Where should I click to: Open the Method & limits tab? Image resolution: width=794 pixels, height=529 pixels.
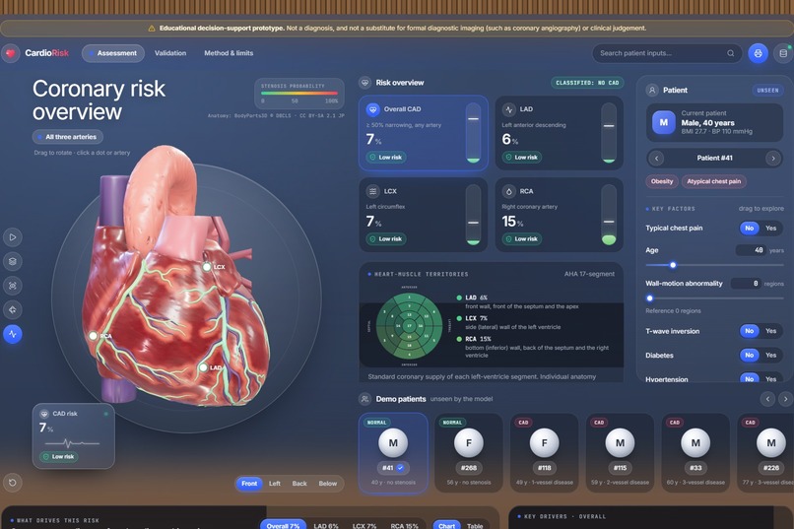pos(229,53)
